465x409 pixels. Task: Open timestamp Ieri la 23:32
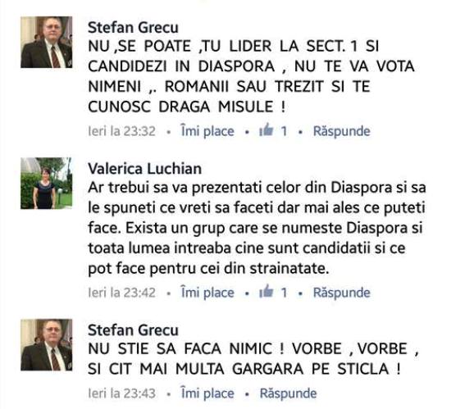pyautogui.click(x=121, y=131)
